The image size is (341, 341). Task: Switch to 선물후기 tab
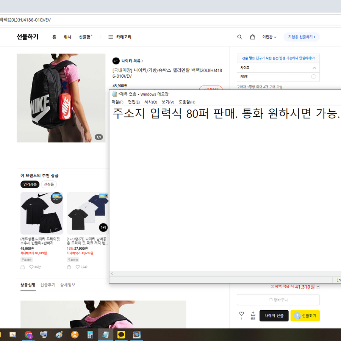(48, 285)
